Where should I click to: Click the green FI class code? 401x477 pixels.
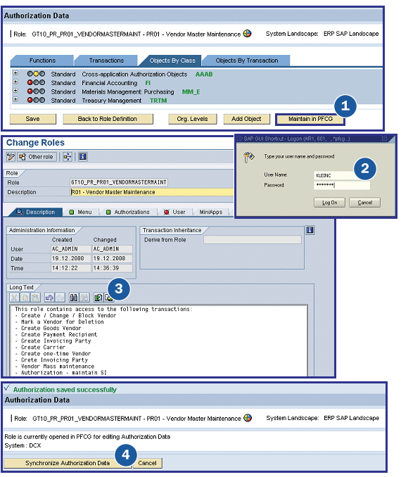(x=148, y=83)
